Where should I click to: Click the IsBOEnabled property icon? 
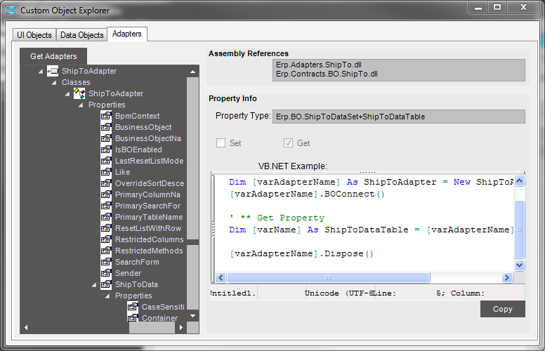coord(106,150)
